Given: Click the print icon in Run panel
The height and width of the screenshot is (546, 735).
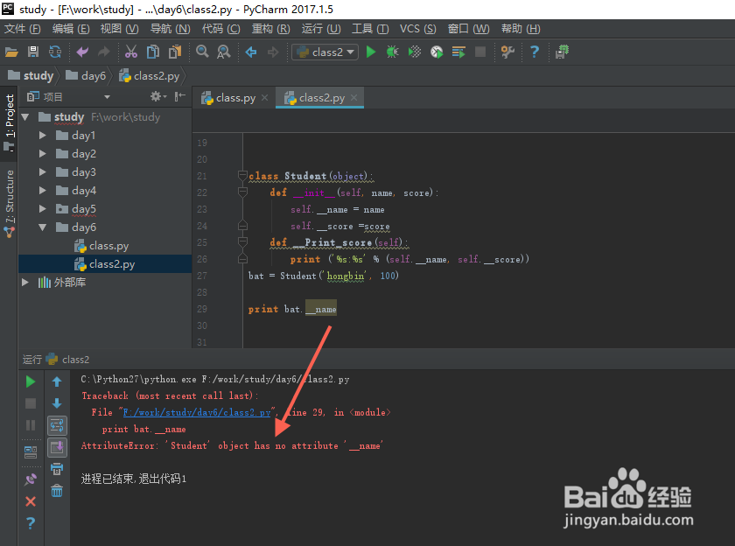Looking at the screenshot, I should point(57,469).
